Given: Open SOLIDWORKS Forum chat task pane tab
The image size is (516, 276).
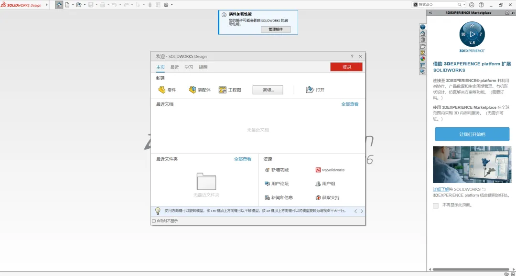Looking at the screenshot, I should tap(423, 72).
